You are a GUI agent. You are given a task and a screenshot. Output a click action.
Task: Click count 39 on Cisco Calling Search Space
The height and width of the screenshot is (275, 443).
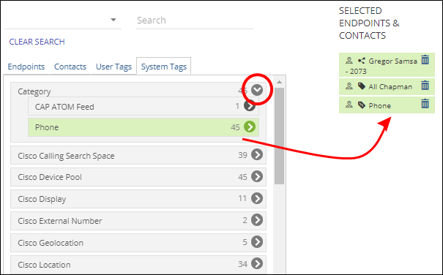click(242, 155)
